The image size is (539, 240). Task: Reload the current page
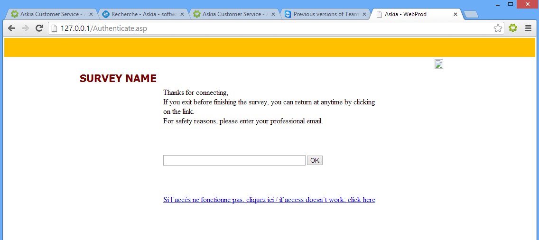tap(39, 28)
